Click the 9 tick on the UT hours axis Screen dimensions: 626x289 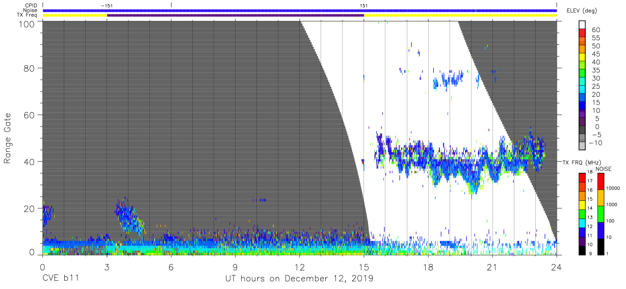pos(235,266)
